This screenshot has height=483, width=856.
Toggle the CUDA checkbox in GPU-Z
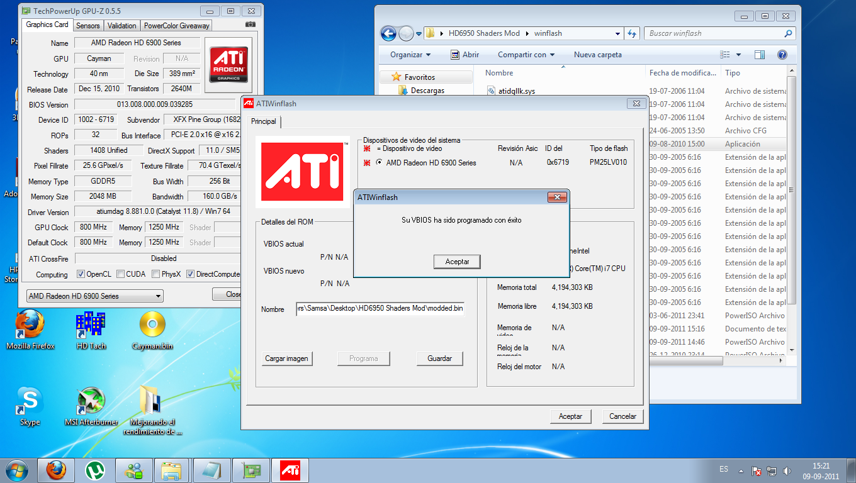point(120,274)
